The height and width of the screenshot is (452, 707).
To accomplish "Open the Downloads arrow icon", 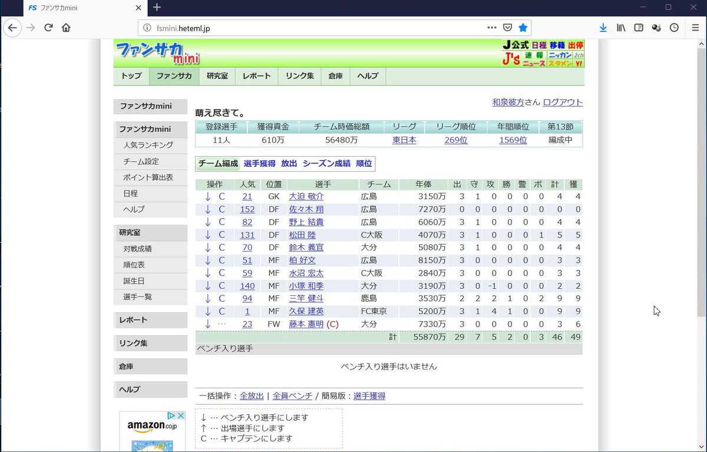I will coord(603,28).
